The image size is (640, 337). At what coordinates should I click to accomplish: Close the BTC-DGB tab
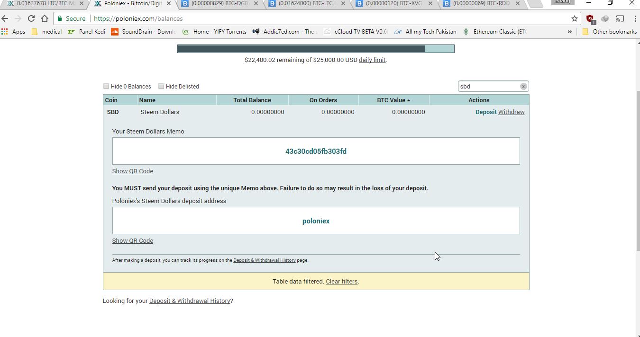[256, 4]
